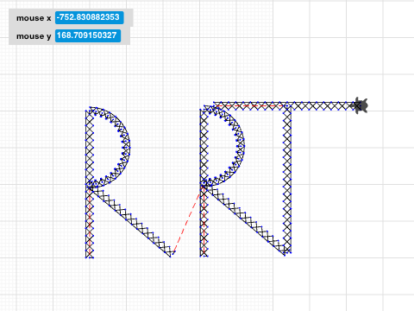Click the red dashed jump line between the two R letters
The height and width of the screenshot is (311, 414).
tap(186, 224)
